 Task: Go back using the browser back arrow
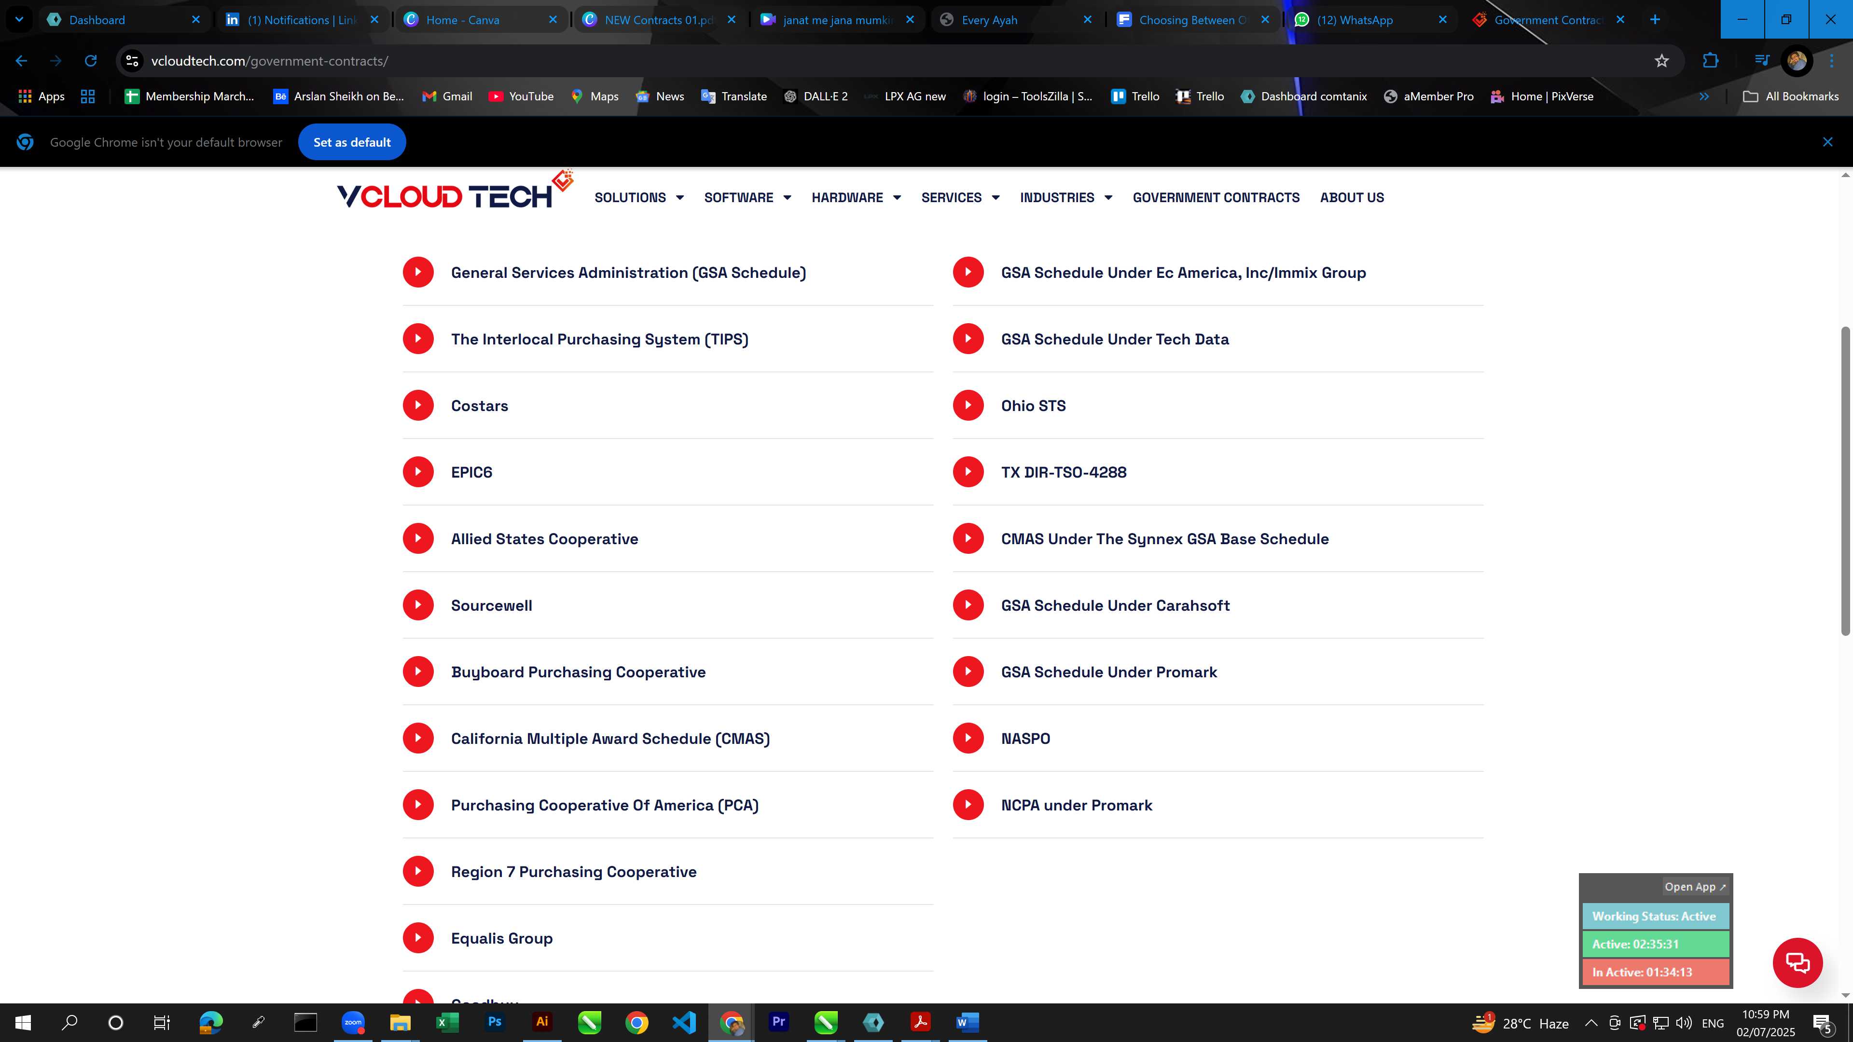pos(21,61)
